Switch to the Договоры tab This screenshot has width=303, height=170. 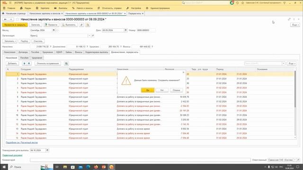(x=23, y=52)
